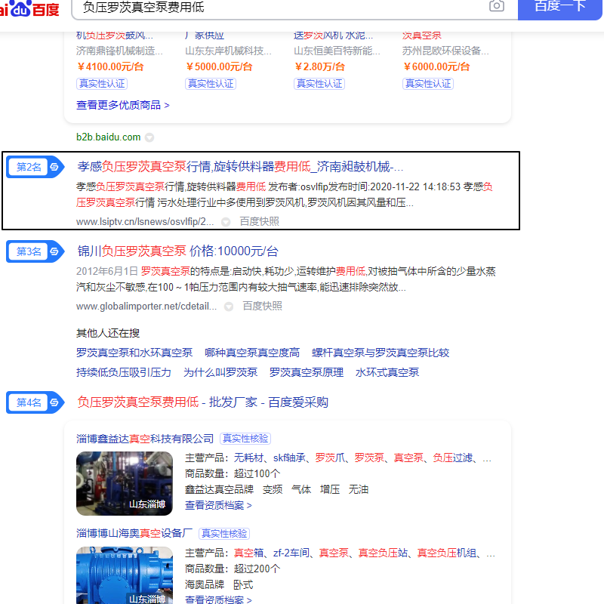
Task: Click the Baidu logo
Action: coord(29,8)
